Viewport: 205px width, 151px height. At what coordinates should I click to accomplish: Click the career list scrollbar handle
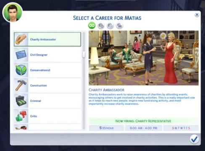[x=84, y=55]
